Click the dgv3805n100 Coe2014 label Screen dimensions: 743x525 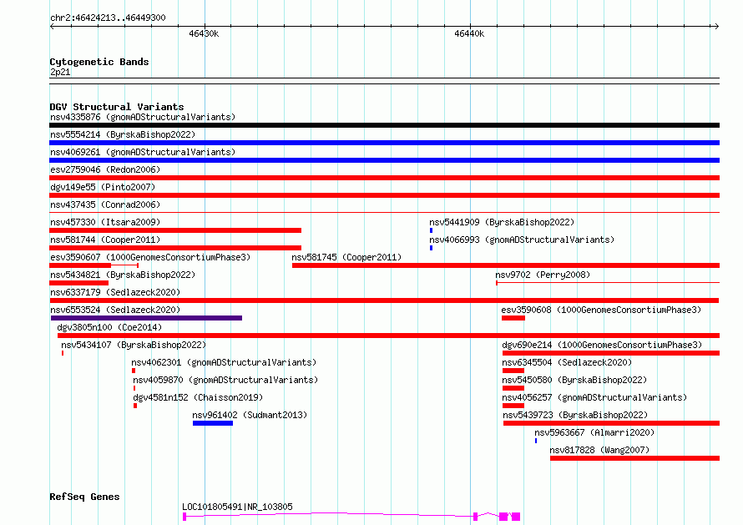(109, 327)
